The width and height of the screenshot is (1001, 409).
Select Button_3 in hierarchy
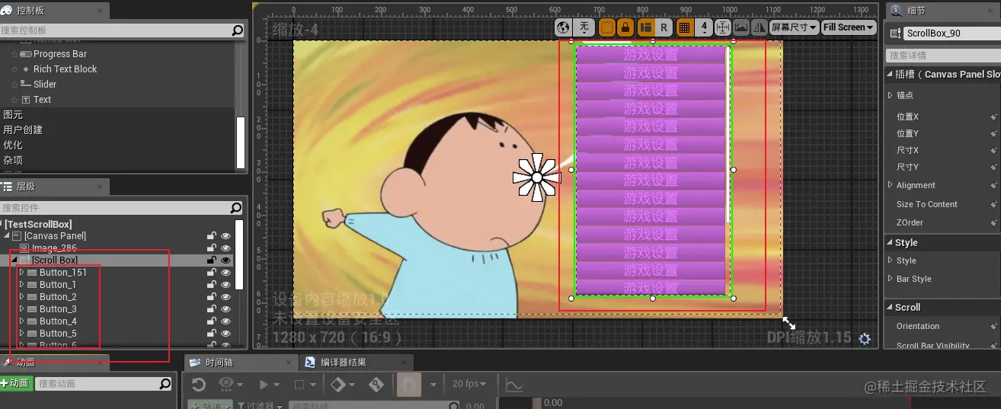(58, 309)
